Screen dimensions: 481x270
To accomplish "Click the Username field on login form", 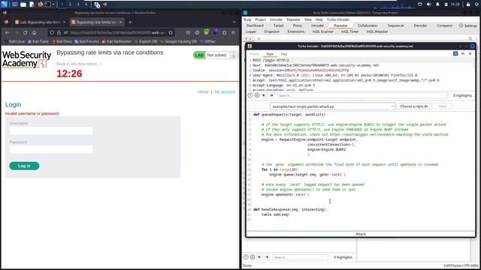I will 51,130.
